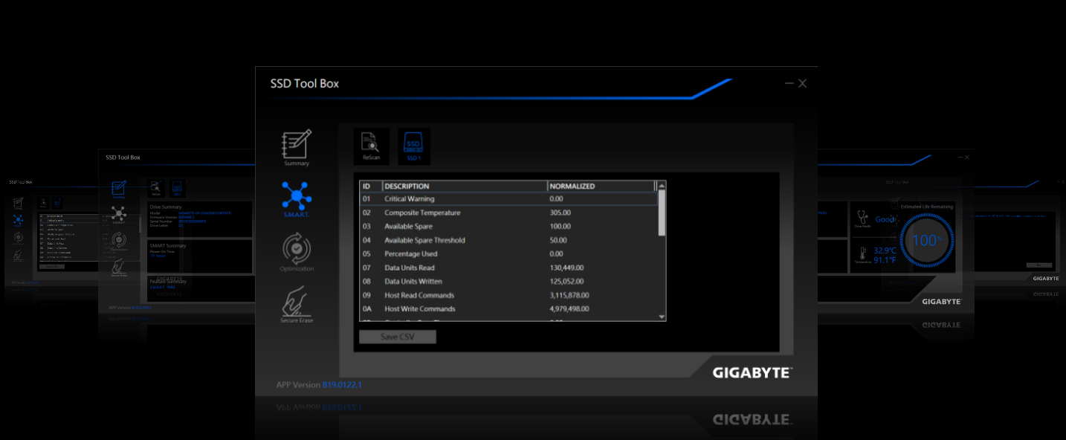Click the 100% Estimated Life Remaining gauge
1066x440 pixels.
click(x=926, y=241)
